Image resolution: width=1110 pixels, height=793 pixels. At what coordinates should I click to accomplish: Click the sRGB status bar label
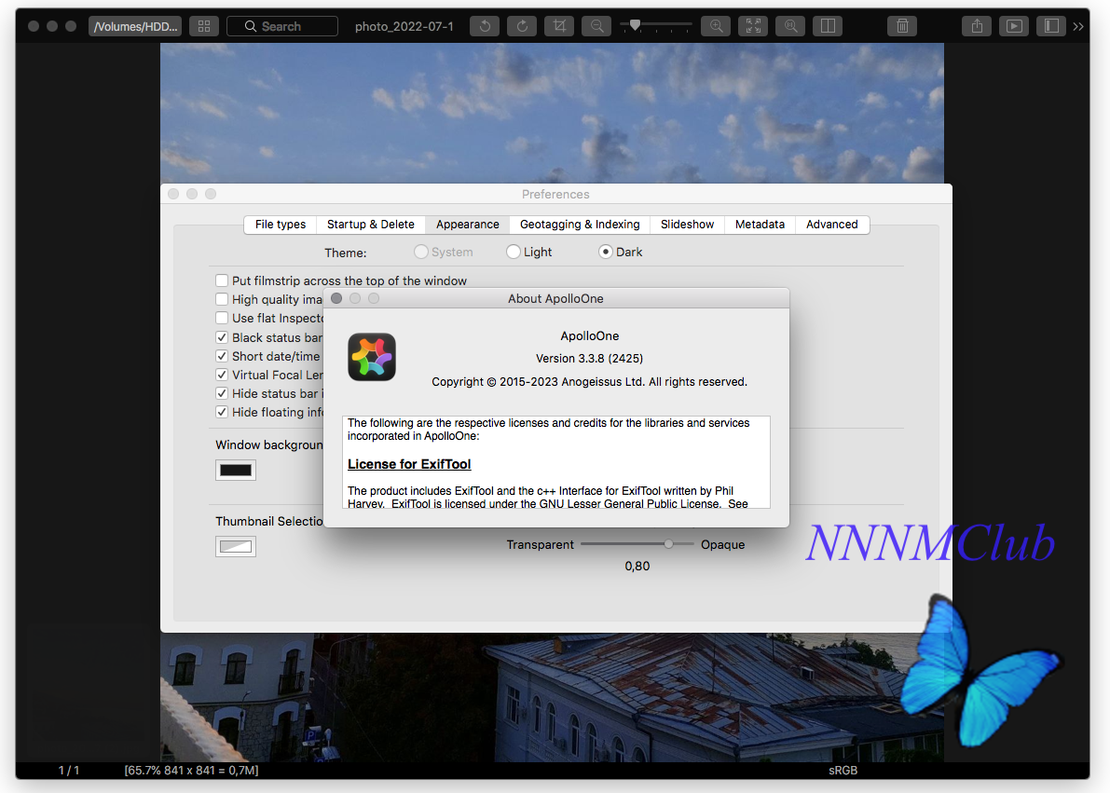[x=843, y=771]
